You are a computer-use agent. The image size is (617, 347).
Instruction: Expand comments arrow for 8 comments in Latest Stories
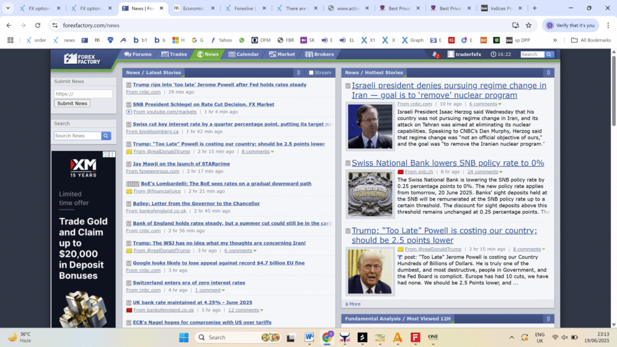[x=272, y=152]
